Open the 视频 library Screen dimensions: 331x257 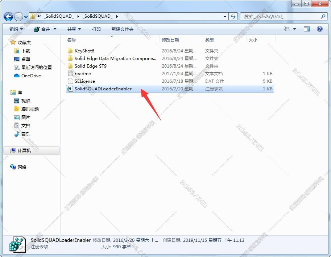[x=22, y=100]
